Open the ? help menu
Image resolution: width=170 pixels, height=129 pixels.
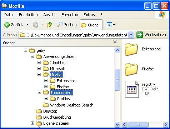tap(101, 15)
